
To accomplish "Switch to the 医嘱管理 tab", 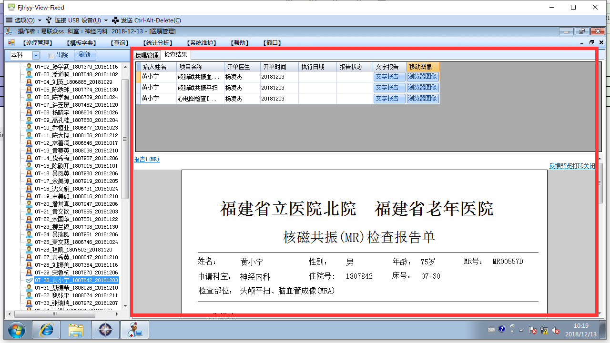I will pos(147,55).
